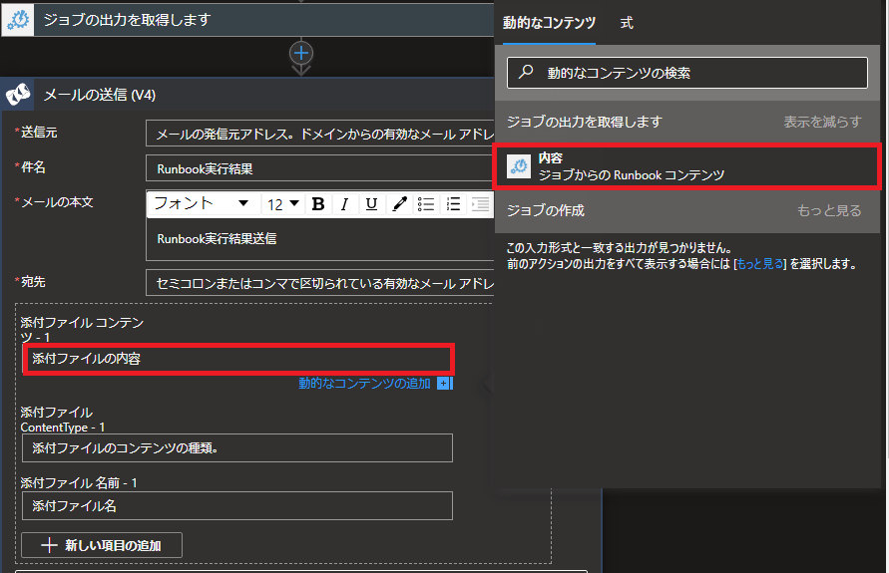Select 内容 ジョブからの Runbook コンテンツ item

coord(687,166)
